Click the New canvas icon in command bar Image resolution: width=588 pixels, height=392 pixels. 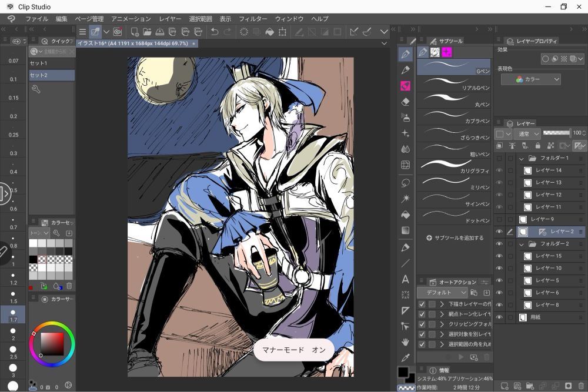click(x=134, y=32)
